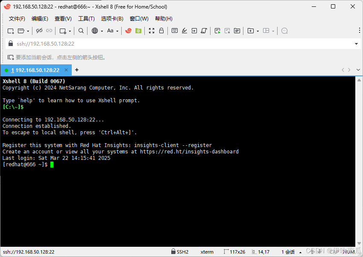Click the terminal scrollbar up arrow
The height and width of the screenshot is (257, 363).
359,80
